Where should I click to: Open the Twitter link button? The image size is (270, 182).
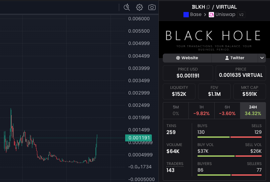(234, 58)
